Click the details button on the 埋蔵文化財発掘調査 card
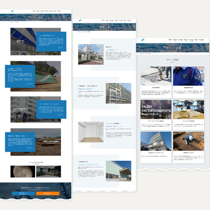Image resolution: width=210 pixels, height=210 pixels. (x=29, y=148)
